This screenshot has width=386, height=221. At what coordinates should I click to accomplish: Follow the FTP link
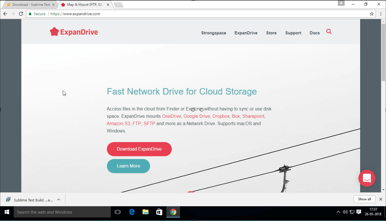point(137,123)
